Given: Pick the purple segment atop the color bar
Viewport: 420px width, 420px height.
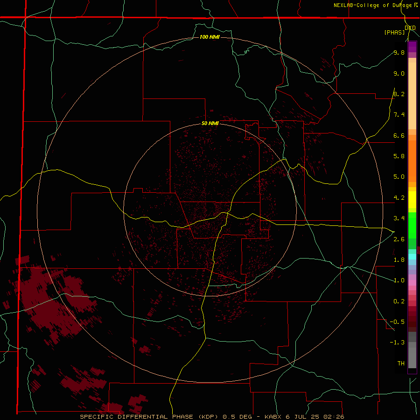Looking at the screenshot, I should coord(412,47).
